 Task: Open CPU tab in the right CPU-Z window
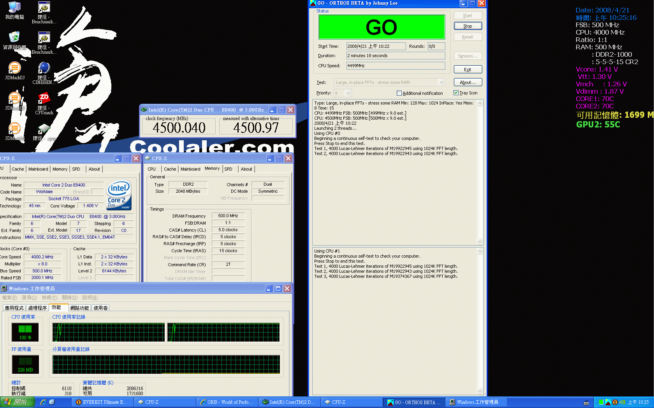tap(152, 169)
